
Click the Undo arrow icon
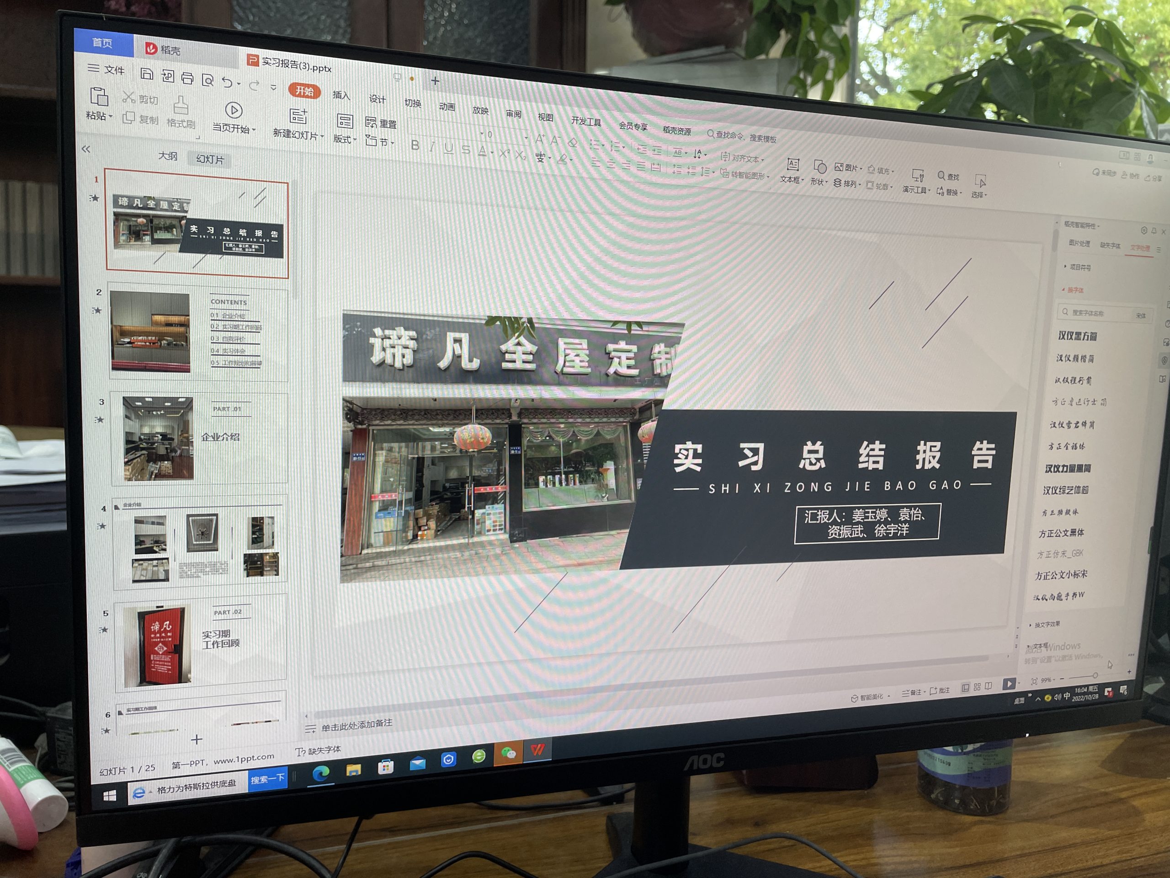227,82
